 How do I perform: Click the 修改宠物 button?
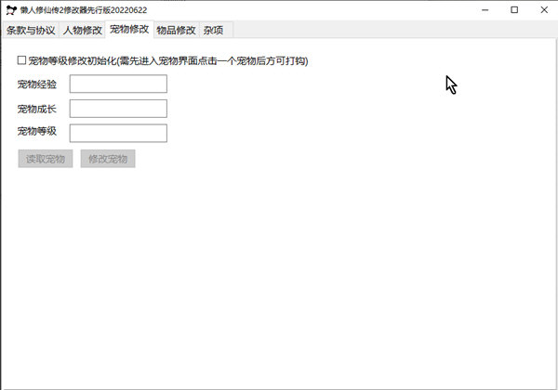tap(108, 159)
